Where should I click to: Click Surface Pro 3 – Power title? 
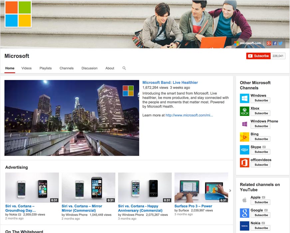coord(193,206)
